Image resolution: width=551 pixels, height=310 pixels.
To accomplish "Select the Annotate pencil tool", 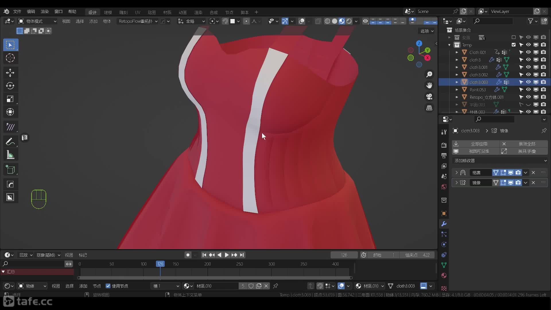I will coord(10,142).
